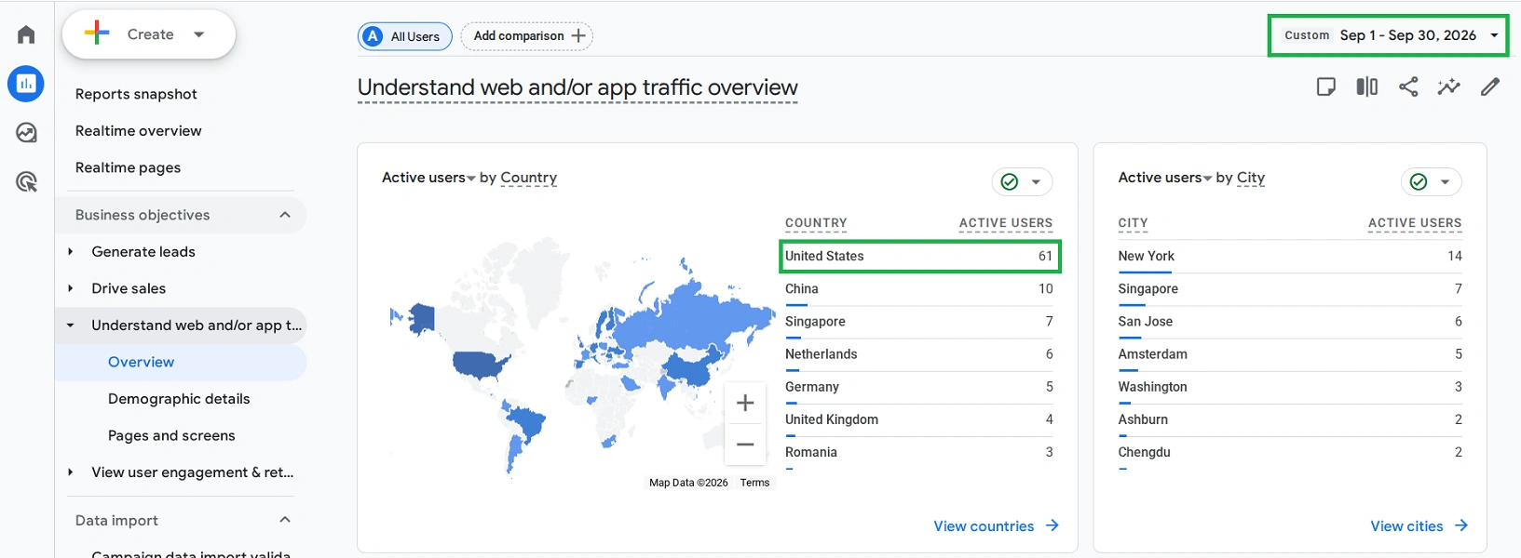Click the COUNTRY column header
1521x558 pixels.
click(816, 223)
